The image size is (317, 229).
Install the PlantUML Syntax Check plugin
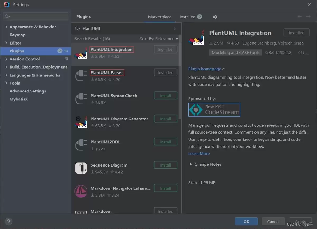click(165, 96)
